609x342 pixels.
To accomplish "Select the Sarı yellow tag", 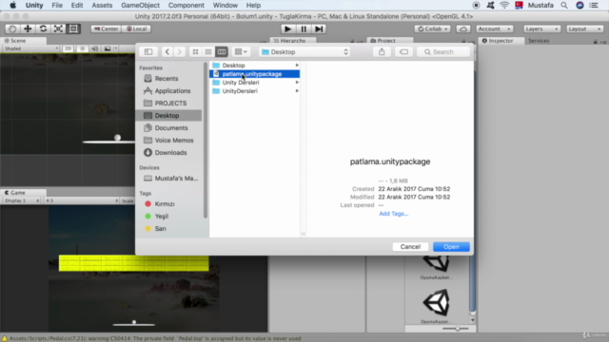I will tap(169, 229).
